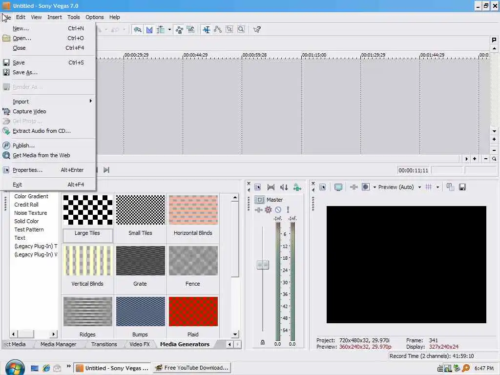Viewport: 500px width, 375px height.
Task: Choose Close from the File menu
Action: click(48, 48)
